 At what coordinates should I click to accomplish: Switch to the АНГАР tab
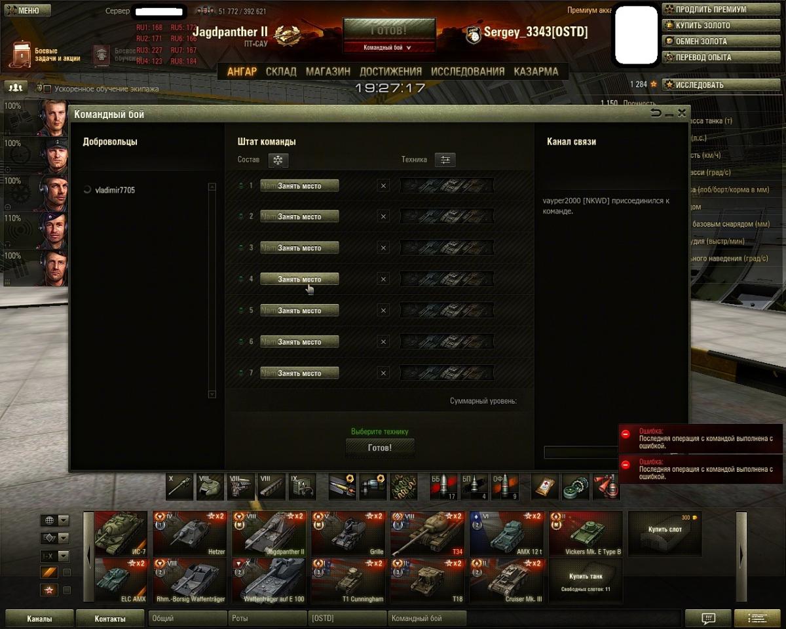242,71
